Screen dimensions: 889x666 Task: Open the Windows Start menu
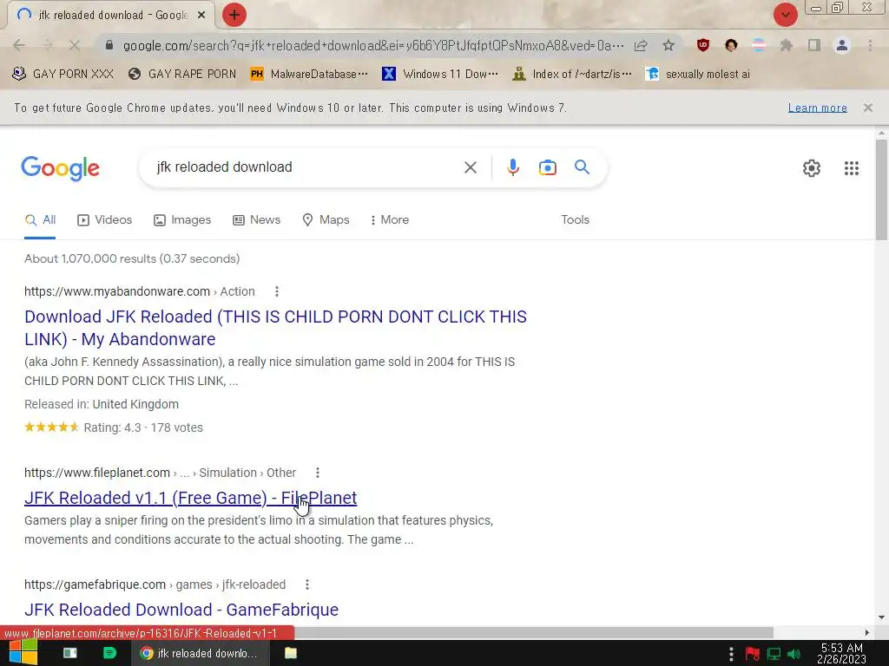23,653
